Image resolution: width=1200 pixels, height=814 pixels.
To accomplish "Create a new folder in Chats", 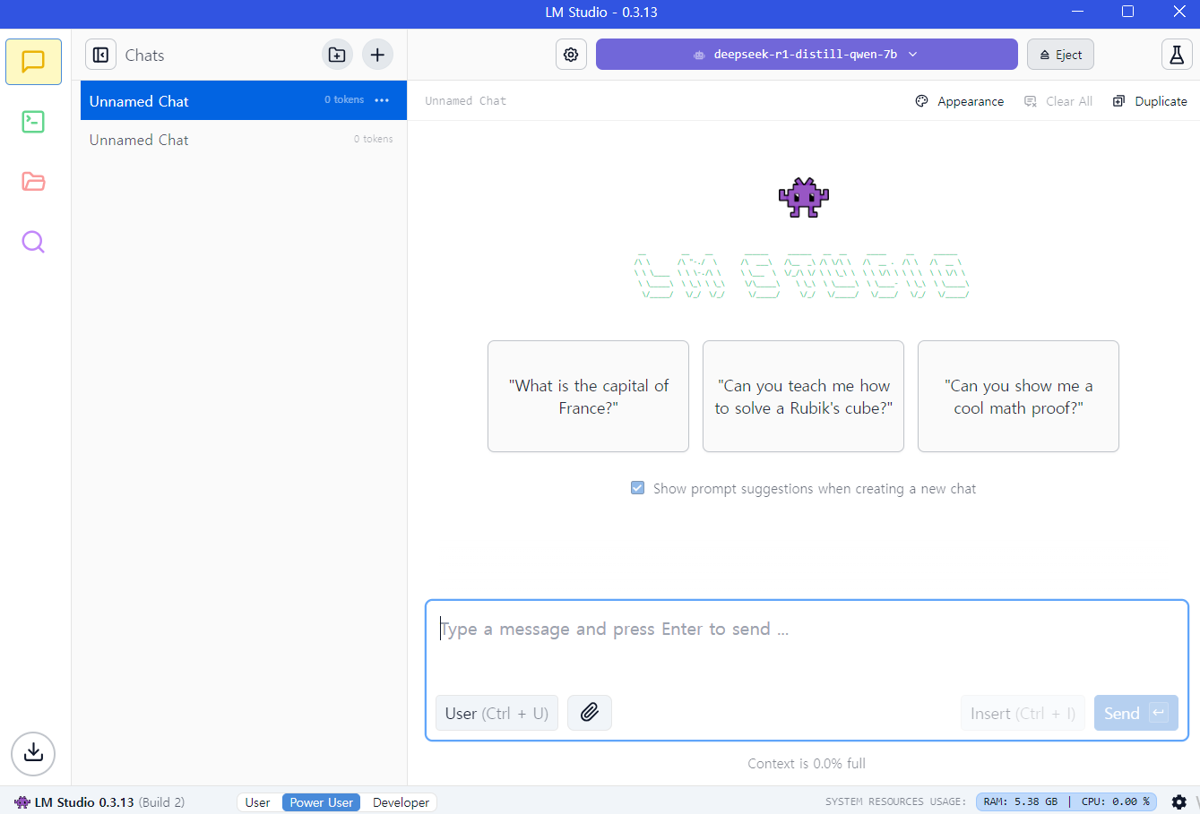I will click(x=337, y=55).
